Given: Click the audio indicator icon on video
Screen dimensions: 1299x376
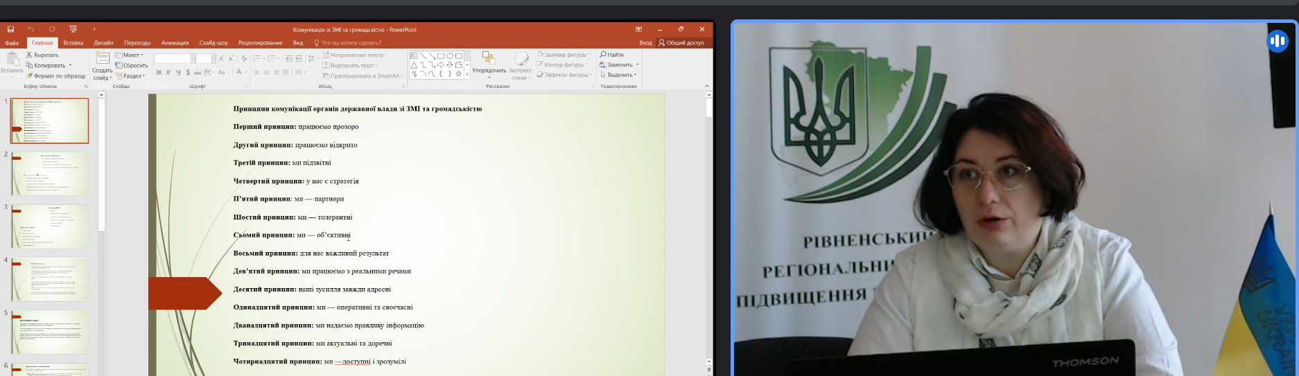Looking at the screenshot, I should point(1277,42).
